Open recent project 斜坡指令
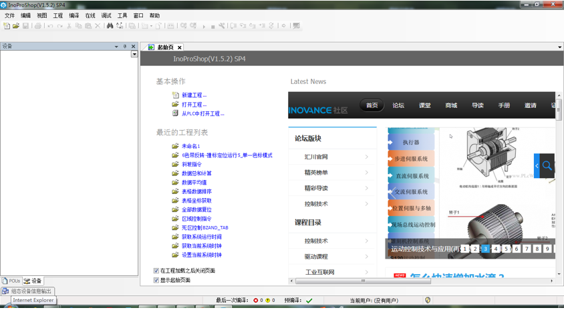 (191, 164)
